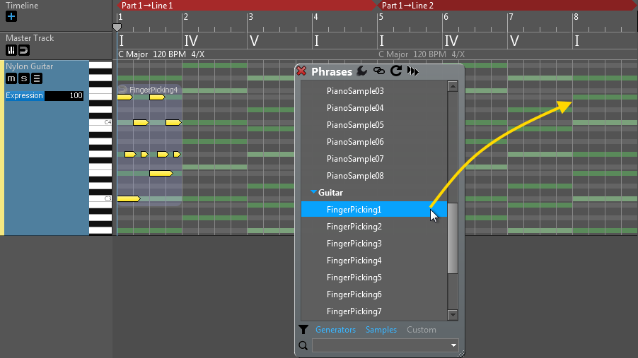Solo the Nylon Guitar track
This screenshot has height=358, width=638.
(24, 78)
